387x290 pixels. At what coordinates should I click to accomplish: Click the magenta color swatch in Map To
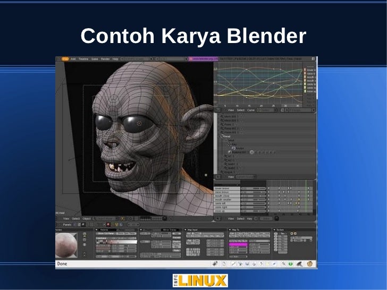click(x=238, y=245)
